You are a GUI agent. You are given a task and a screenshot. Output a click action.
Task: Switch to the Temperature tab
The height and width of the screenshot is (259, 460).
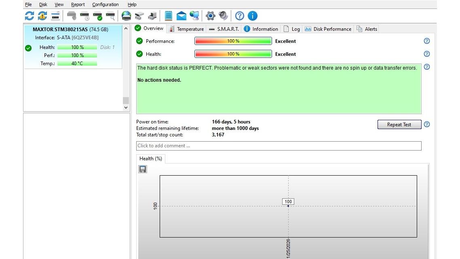point(187,29)
